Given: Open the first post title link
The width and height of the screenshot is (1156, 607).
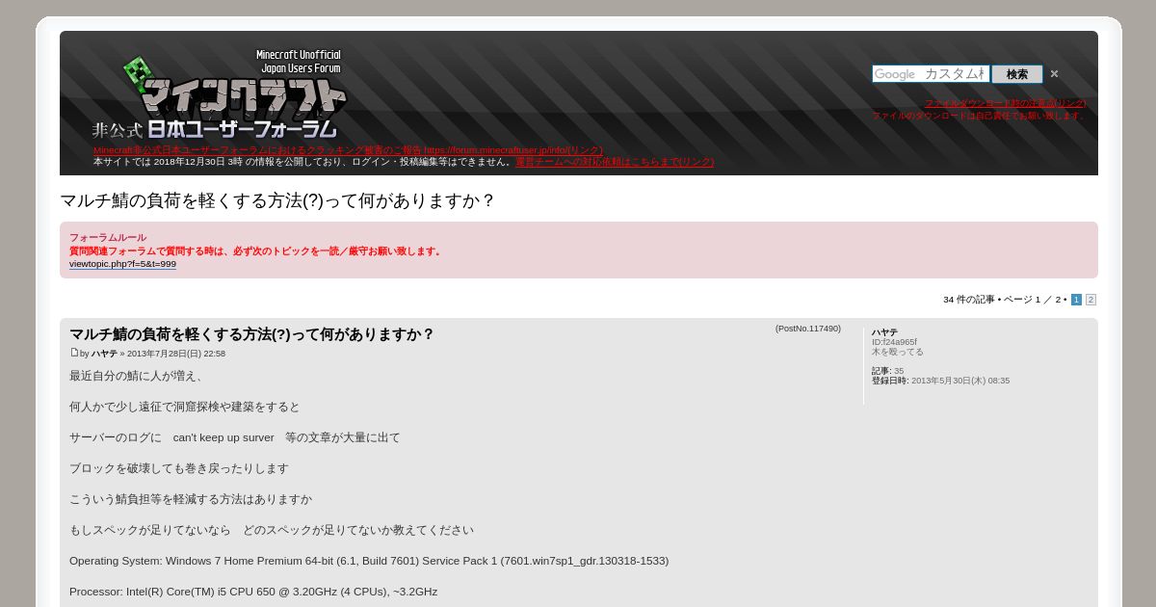Looking at the screenshot, I should tap(251, 334).
